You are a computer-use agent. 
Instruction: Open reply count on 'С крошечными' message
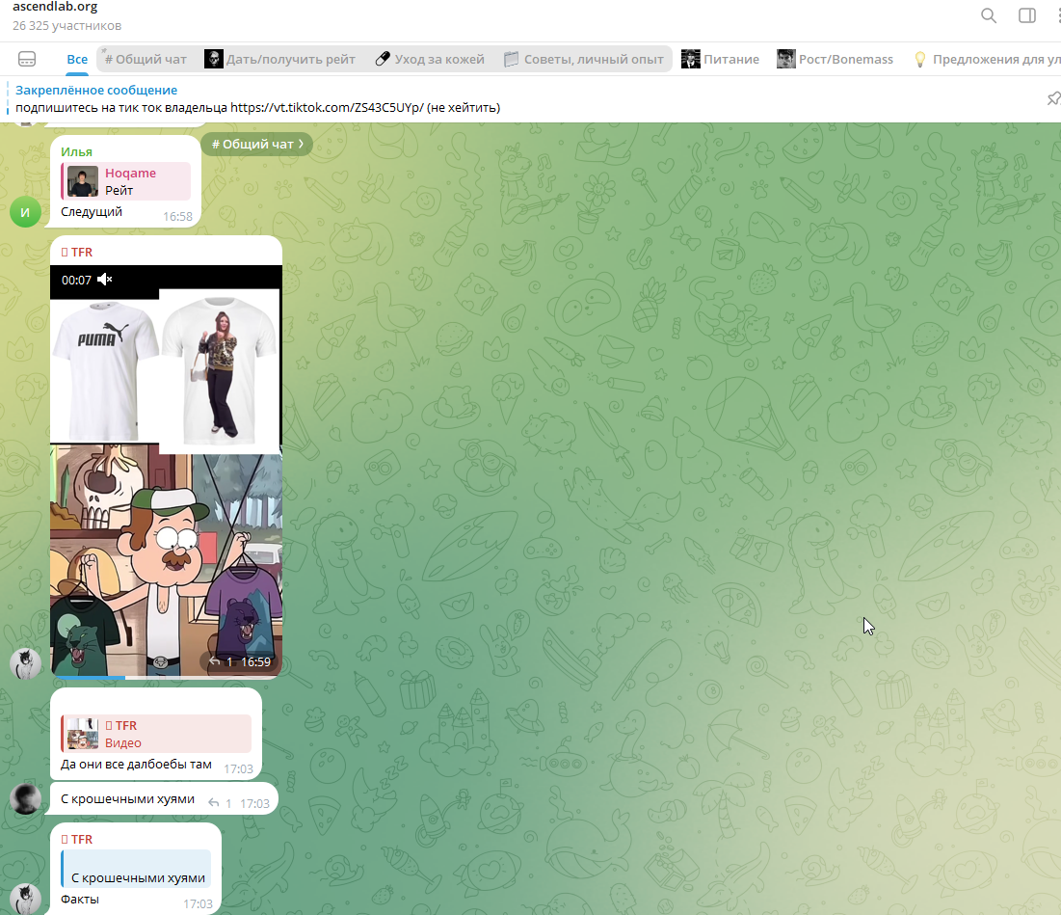(x=221, y=803)
